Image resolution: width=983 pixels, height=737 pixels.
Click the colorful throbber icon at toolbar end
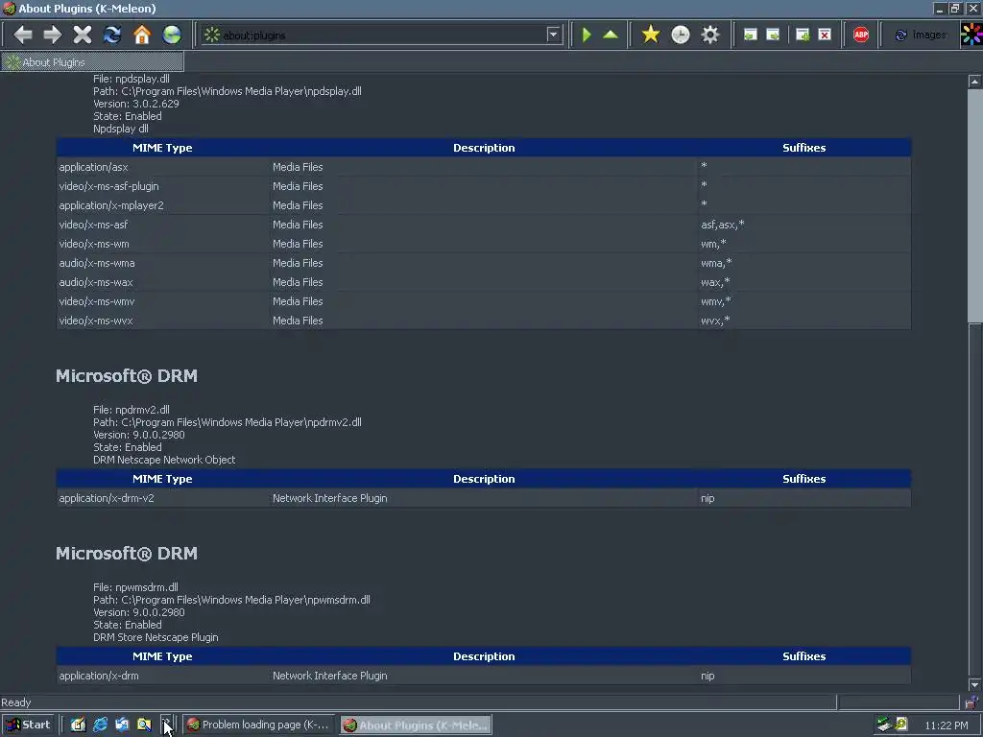[971, 35]
